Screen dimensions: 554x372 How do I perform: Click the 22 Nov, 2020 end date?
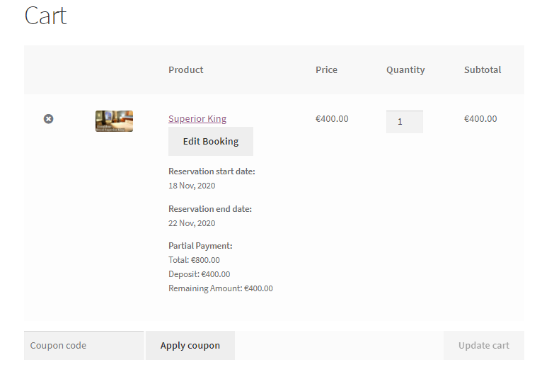tap(192, 223)
